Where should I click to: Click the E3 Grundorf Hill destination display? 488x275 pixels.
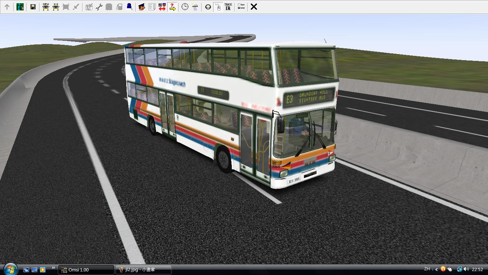(309, 97)
